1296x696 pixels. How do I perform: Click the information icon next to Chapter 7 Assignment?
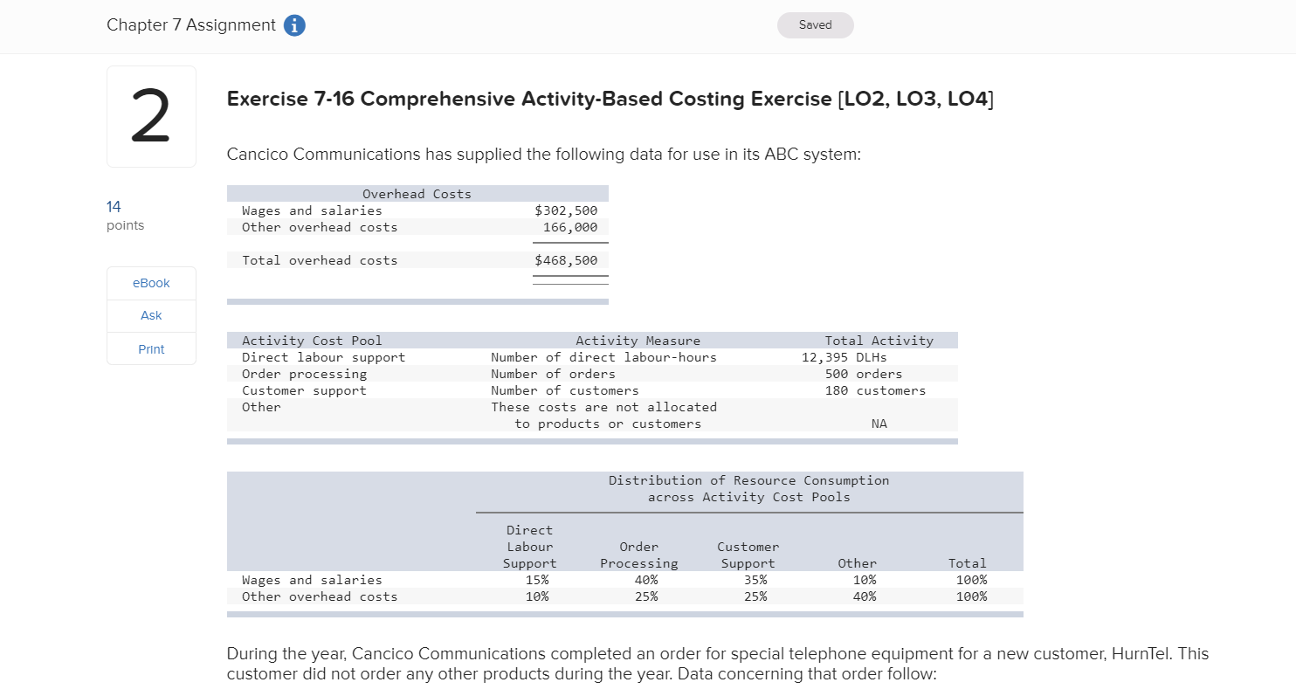[x=294, y=25]
